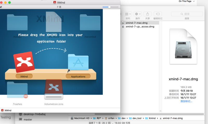Viewport: 208px width, 124px height.
Task: Click the Share (共享) toolbar button
Action: point(147,14)
